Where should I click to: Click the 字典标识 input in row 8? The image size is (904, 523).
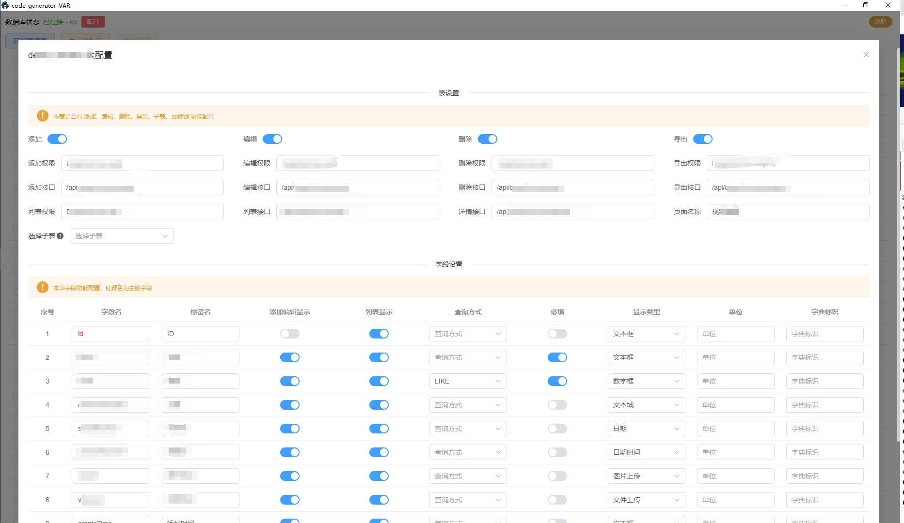(x=825, y=500)
